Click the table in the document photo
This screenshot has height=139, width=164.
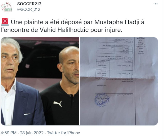pyautogui.click(x=114, y=69)
